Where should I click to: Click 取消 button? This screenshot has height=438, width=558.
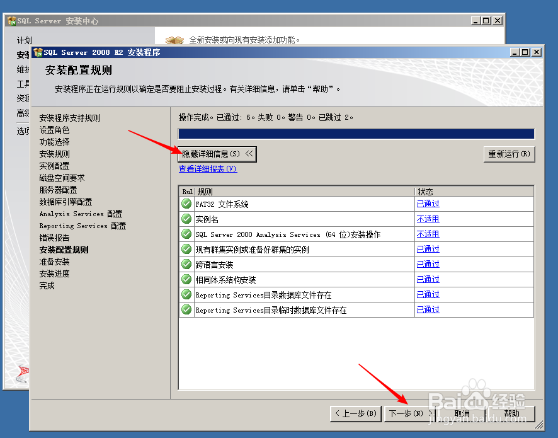point(462,413)
